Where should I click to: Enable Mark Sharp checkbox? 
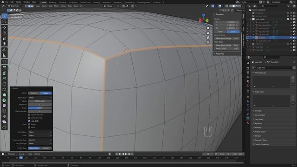click(x=29, y=128)
